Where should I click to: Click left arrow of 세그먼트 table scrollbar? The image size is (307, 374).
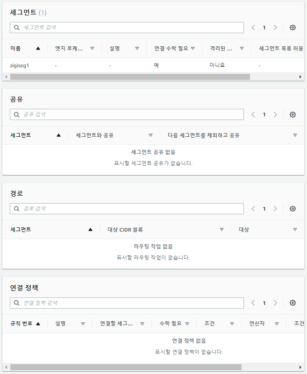coord(6,77)
